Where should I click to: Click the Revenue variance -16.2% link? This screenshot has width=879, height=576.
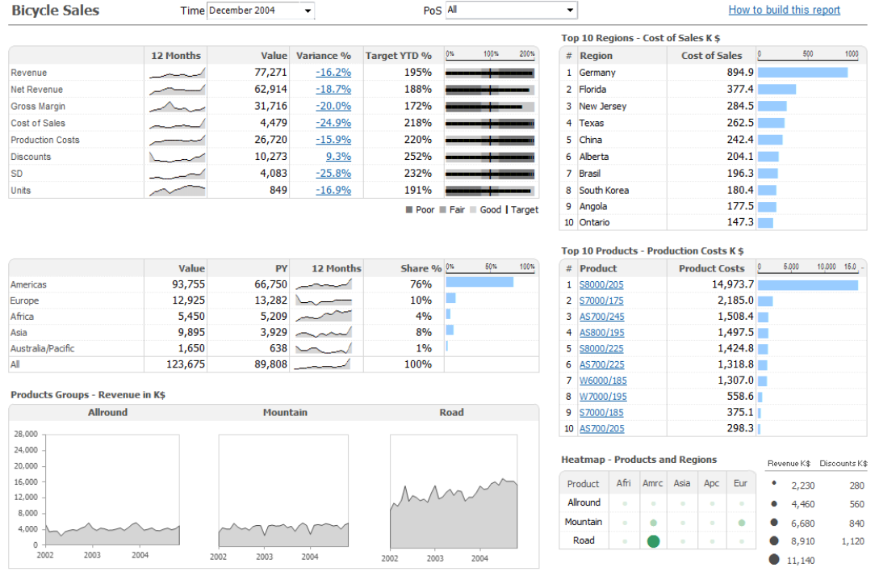(x=333, y=73)
